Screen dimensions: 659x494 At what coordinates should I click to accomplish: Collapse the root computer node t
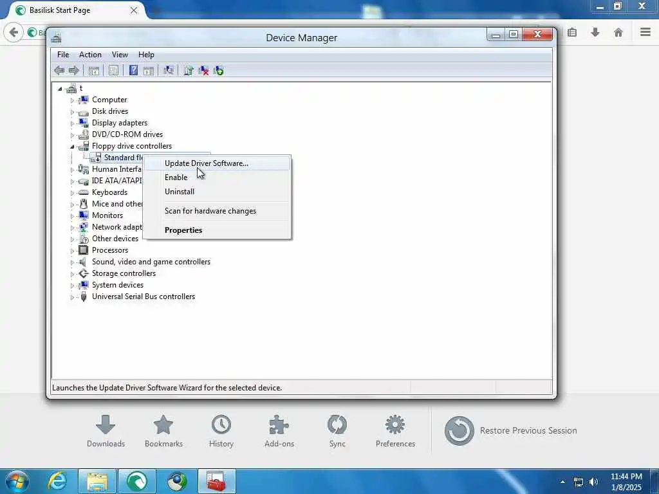[x=60, y=89]
